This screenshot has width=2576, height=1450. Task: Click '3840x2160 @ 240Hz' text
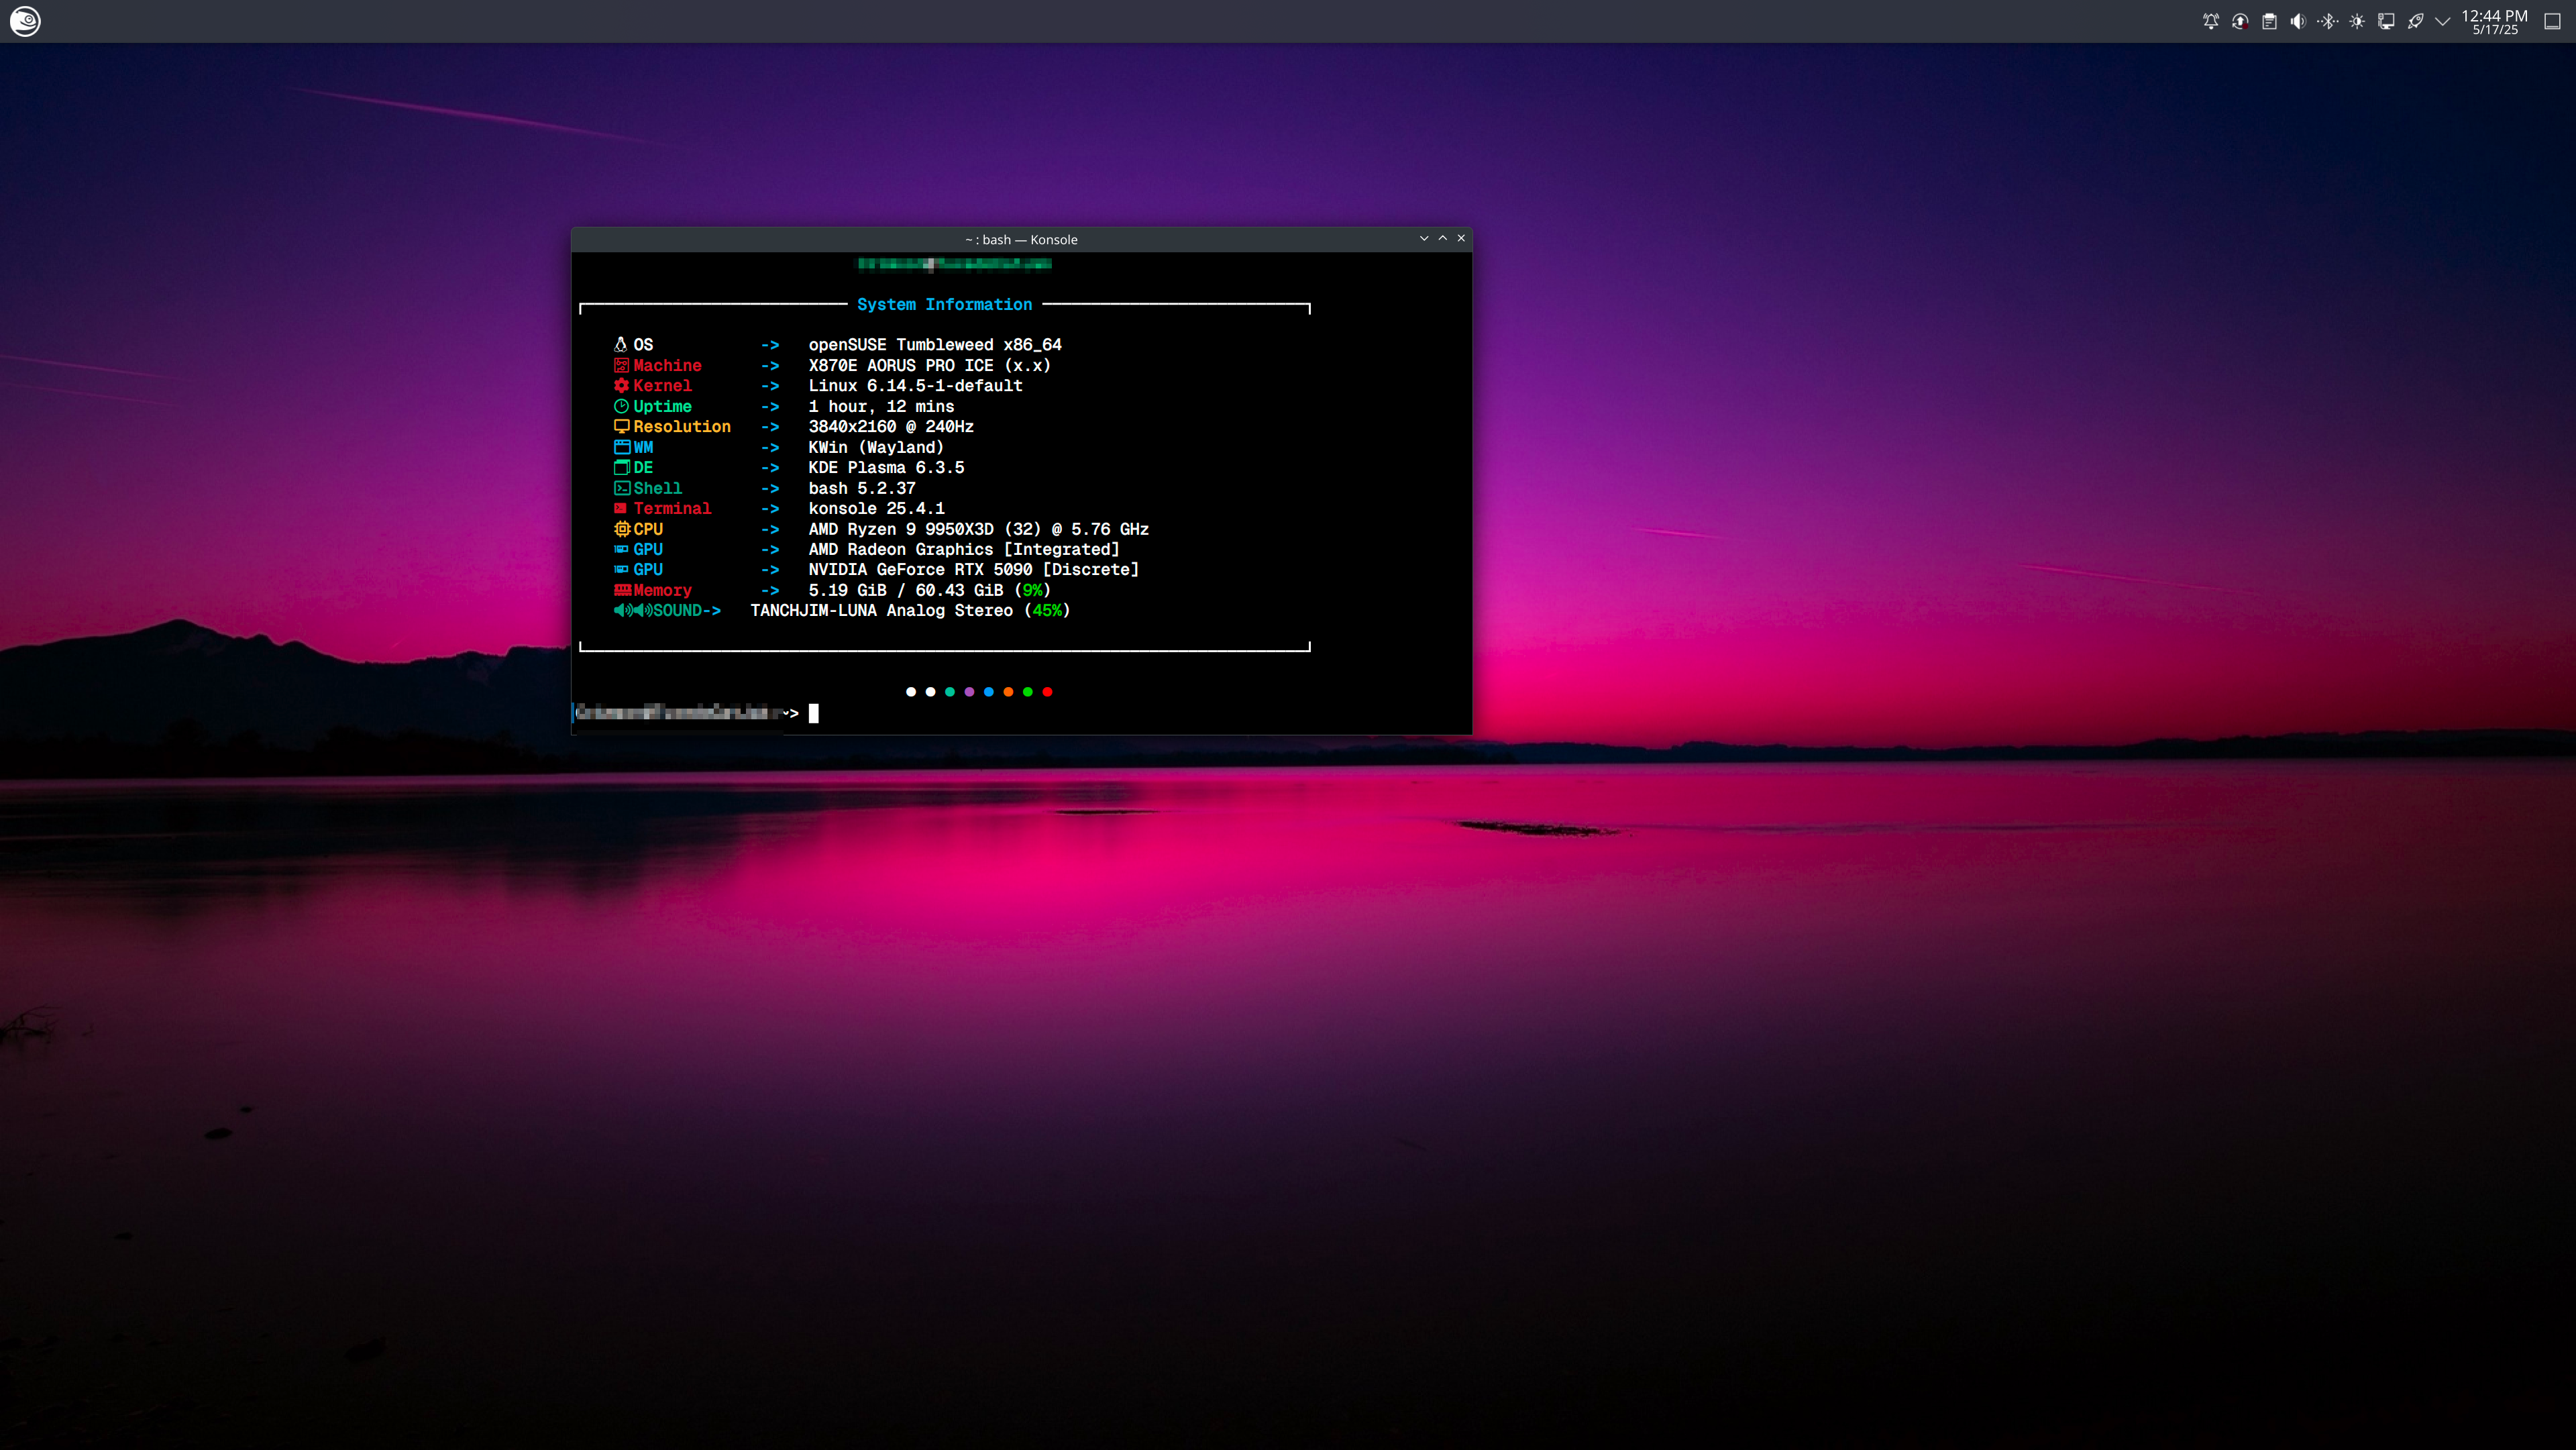click(x=891, y=426)
